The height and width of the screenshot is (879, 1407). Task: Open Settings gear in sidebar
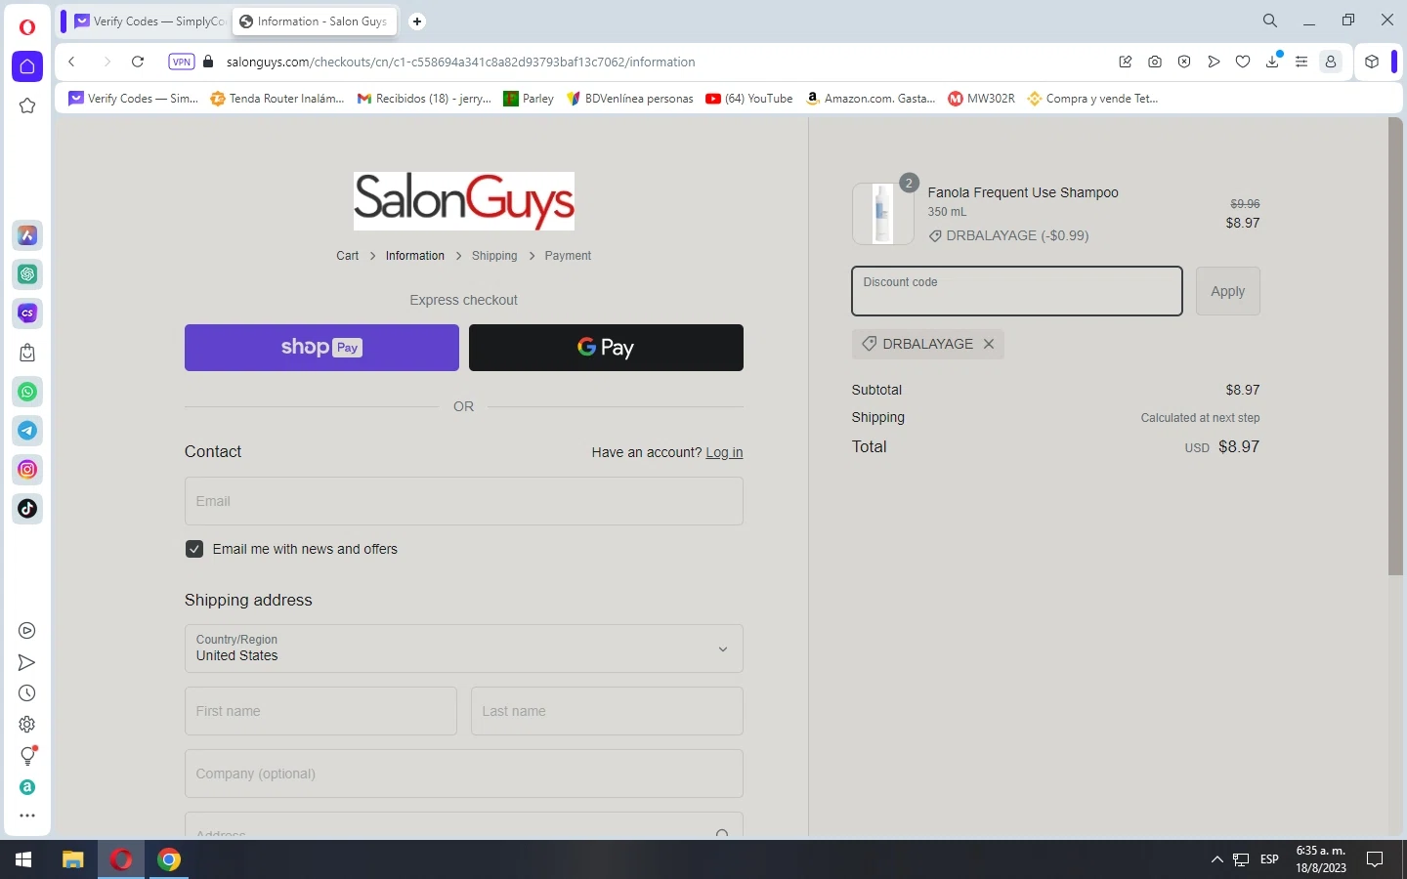27,725
